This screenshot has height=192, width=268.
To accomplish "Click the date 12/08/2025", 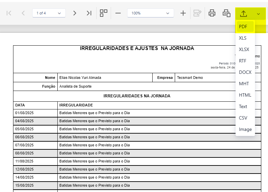I will tap(24, 169).
